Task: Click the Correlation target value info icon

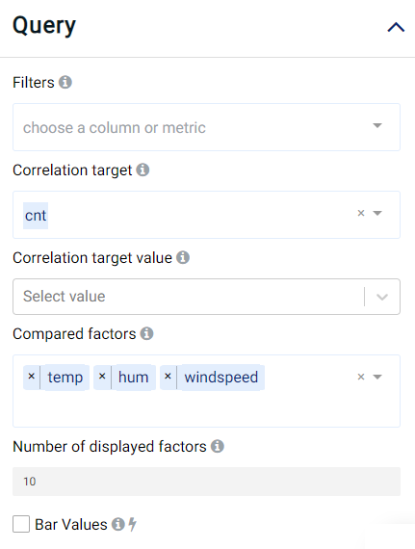Action: (x=183, y=257)
